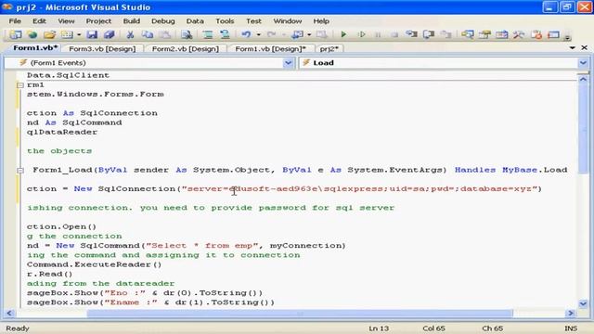
Task: Click the New Project toolbar icon
Action: coord(16,35)
